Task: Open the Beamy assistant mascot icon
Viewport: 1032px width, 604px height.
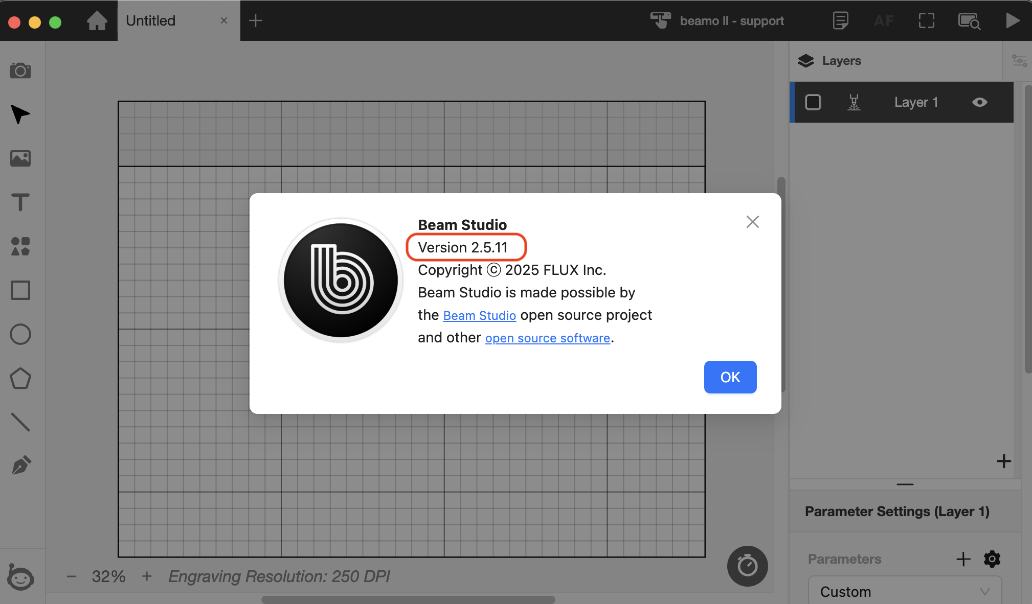Action: click(x=20, y=577)
